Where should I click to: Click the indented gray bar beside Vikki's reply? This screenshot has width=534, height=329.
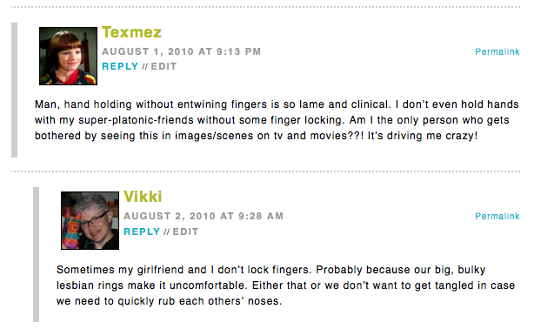pyautogui.click(x=37, y=254)
